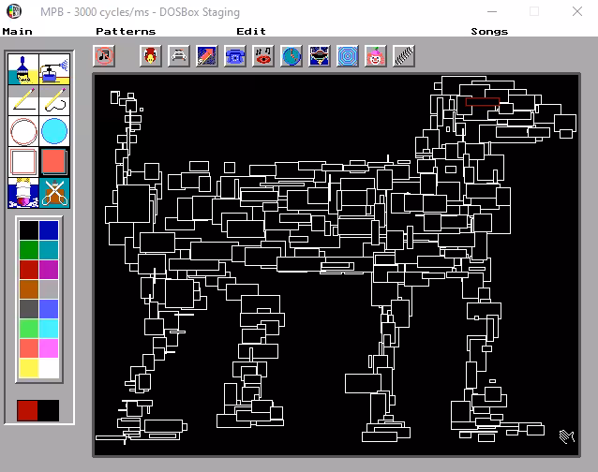Open the Patterns menu
The image size is (598, 472).
coord(126,31)
